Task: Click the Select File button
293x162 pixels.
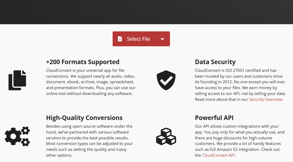Action: coord(141,39)
